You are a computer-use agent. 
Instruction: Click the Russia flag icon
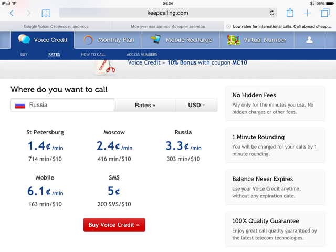(20, 105)
